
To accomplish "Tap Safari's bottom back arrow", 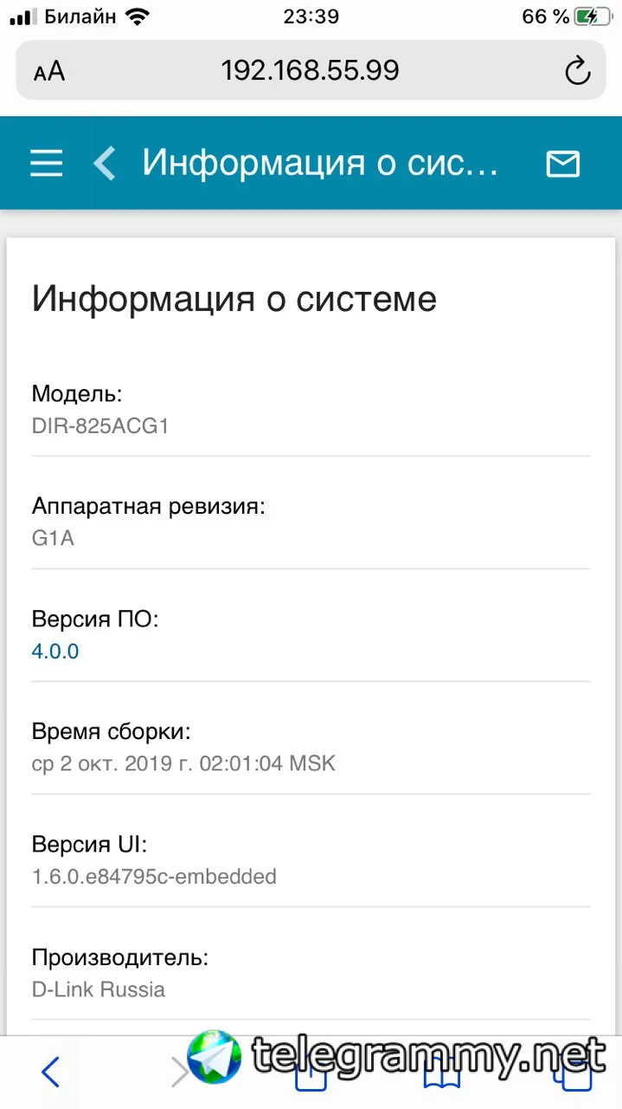I will tap(51, 1073).
